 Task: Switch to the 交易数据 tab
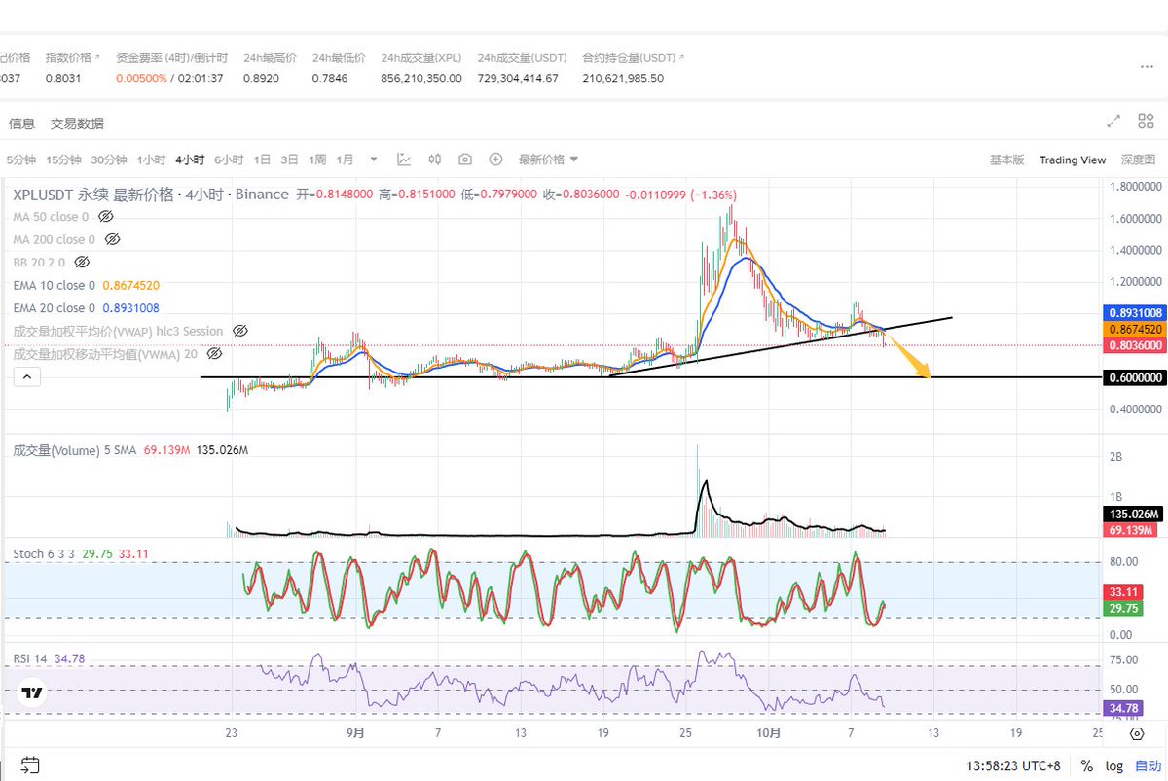tap(77, 124)
